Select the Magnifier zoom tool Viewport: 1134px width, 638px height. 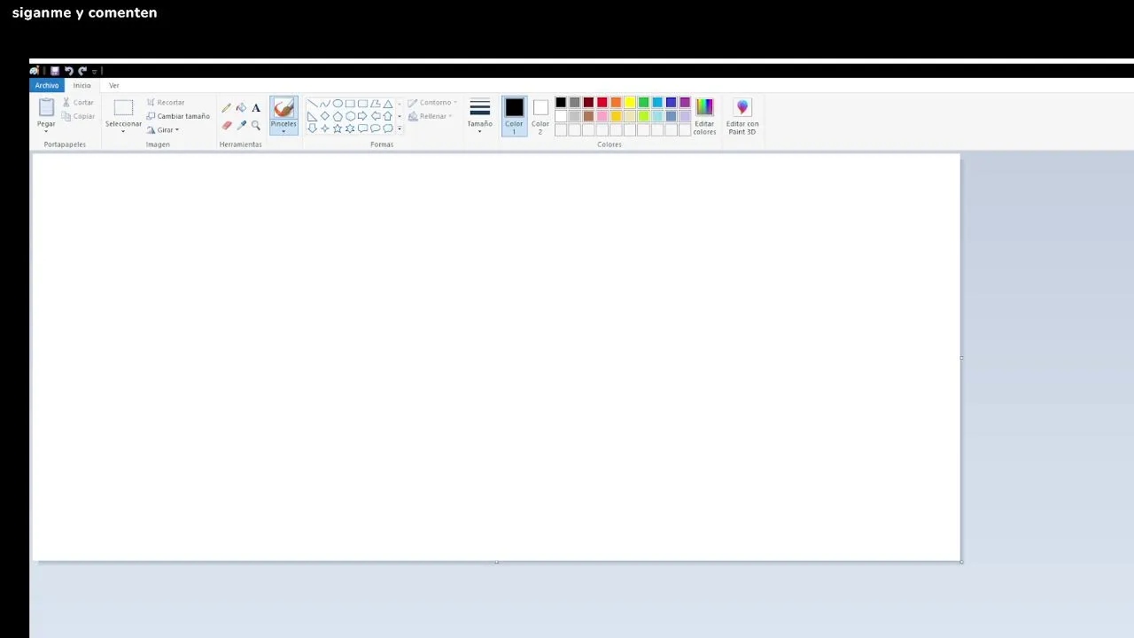coord(256,126)
